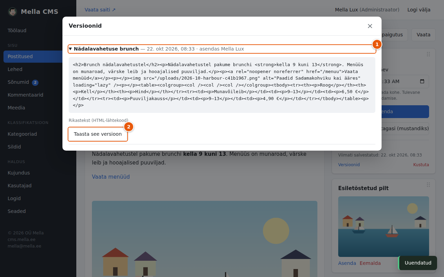444x277 pixels.
Task: Follow the Vaata saiti link
Action: point(100,10)
